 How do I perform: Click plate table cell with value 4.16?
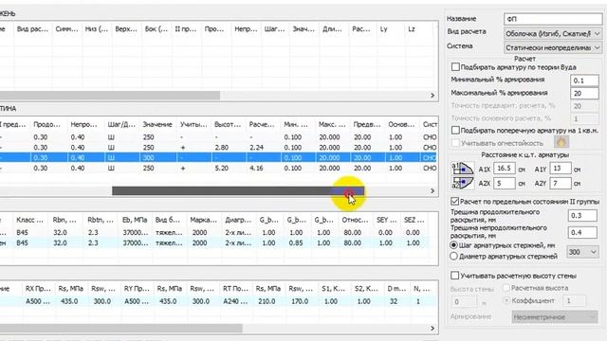tap(256, 169)
